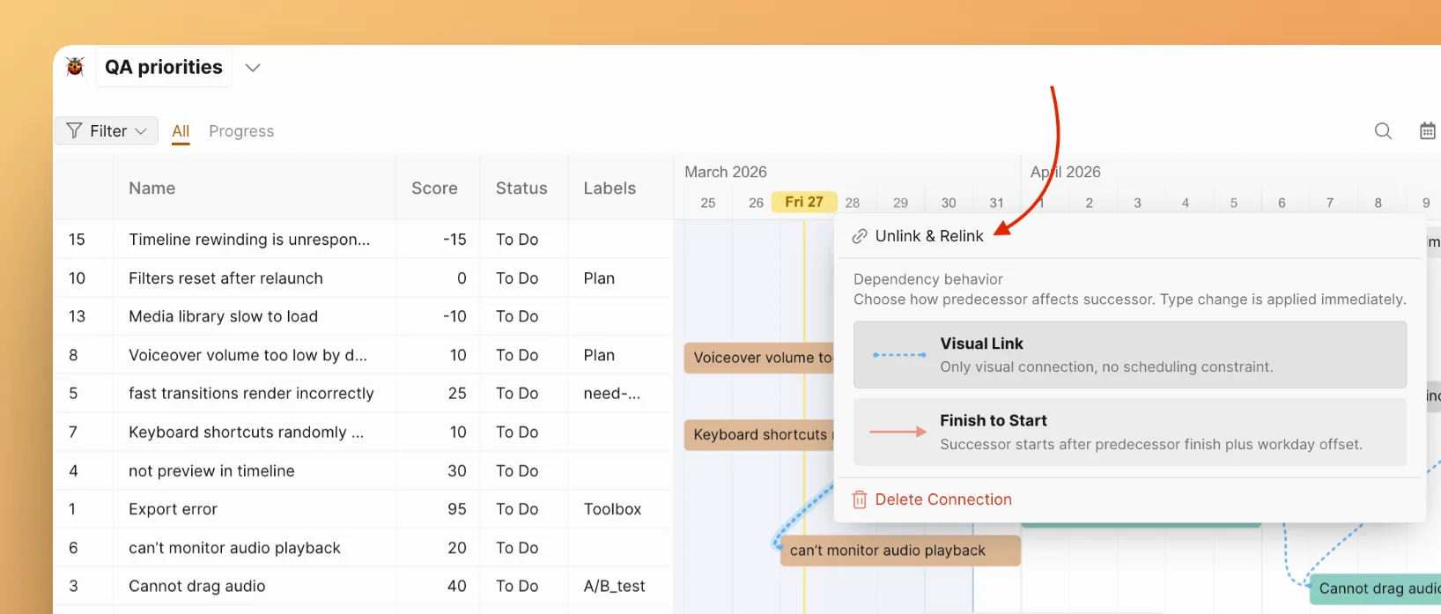Click the calendar icon at top right
The width and height of the screenshot is (1441, 614).
[x=1427, y=131]
